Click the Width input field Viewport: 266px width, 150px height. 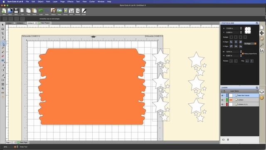tap(233, 52)
